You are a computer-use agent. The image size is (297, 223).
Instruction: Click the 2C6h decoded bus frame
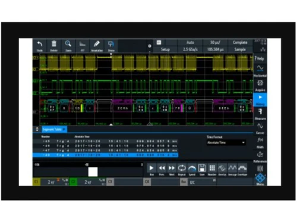pyautogui.click(x=122, y=108)
